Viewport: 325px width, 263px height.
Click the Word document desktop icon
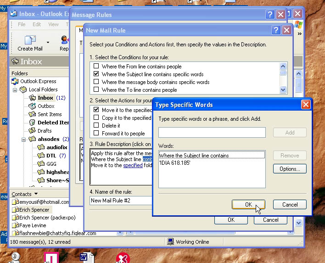[87, 257]
